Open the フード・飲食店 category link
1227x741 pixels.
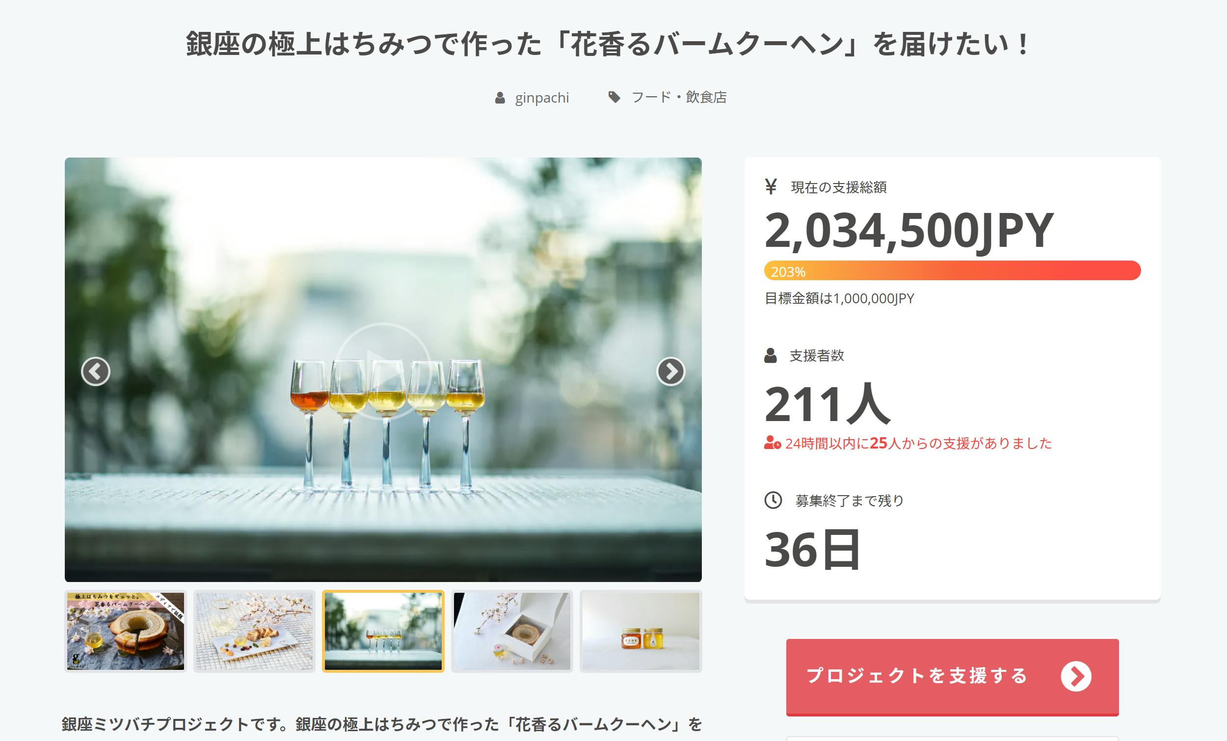pos(679,97)
